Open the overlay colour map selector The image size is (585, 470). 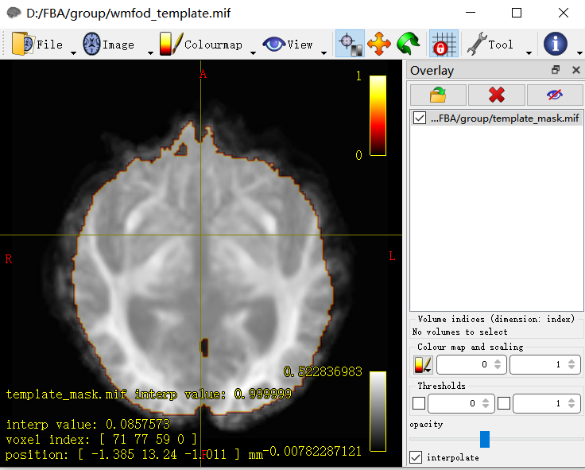[423, 364]
